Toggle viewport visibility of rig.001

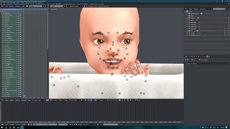click(x=225, y=33)
